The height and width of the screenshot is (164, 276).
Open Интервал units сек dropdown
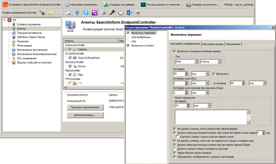click(207, 74)
